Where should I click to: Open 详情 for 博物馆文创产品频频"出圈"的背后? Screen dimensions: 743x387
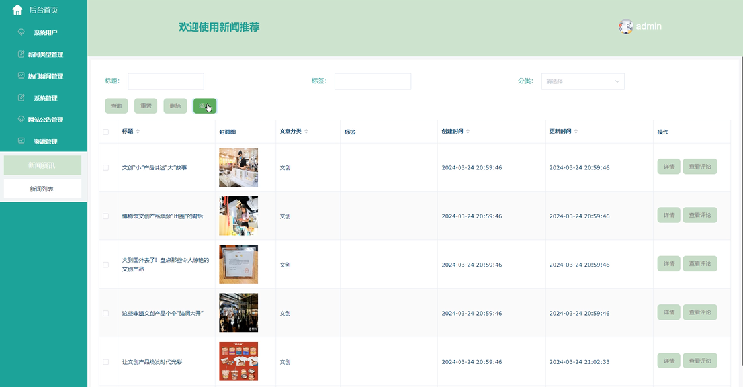pos(669,215)
